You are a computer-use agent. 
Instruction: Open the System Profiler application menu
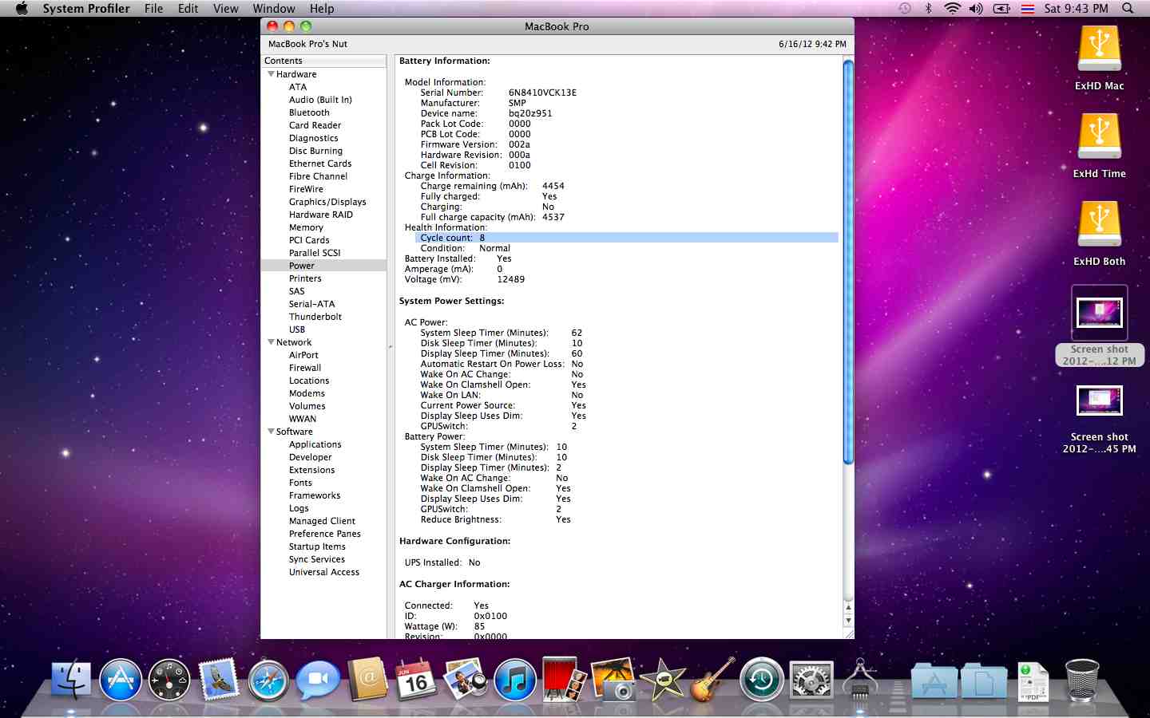click(86, 9)
